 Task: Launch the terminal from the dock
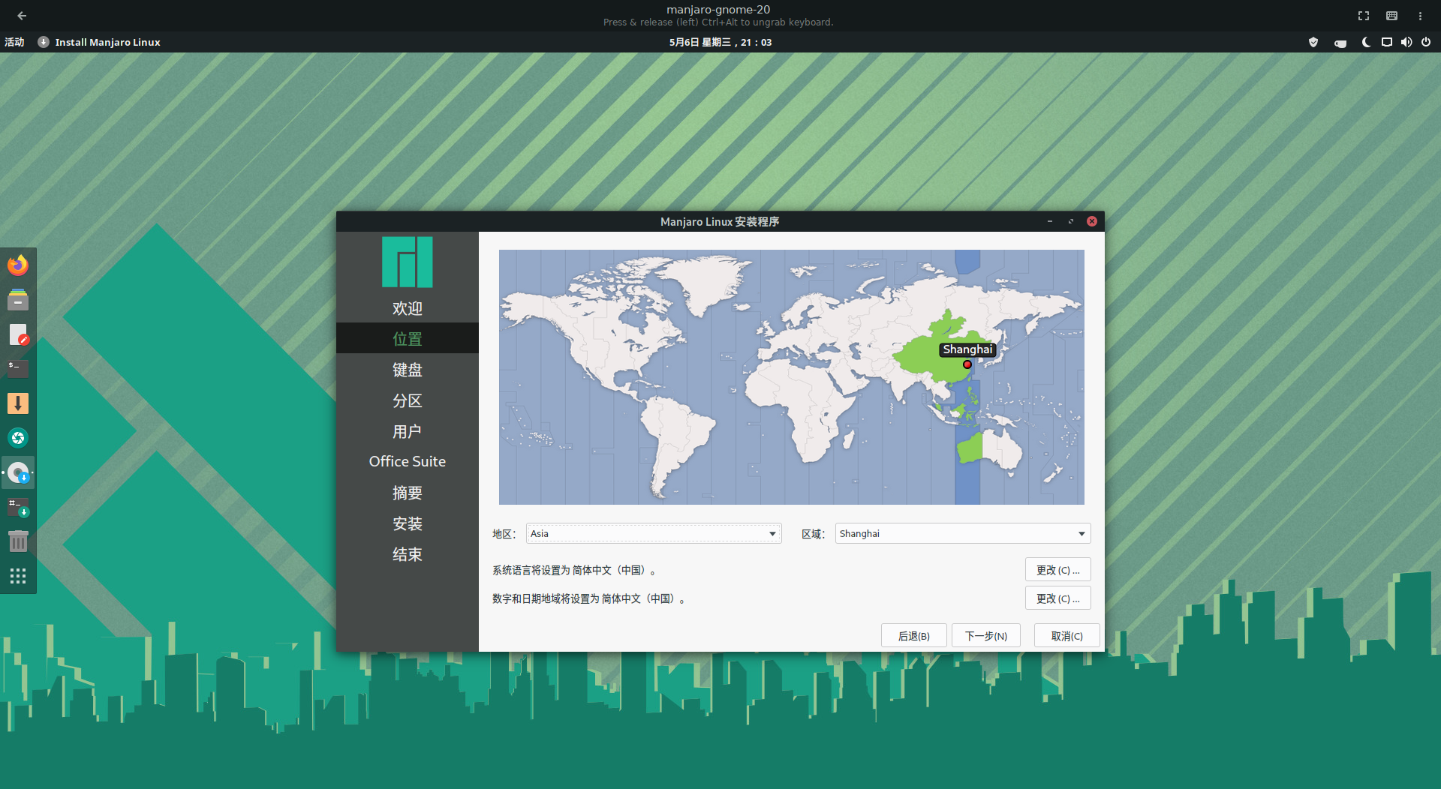pyautogui.click(x=18, y=369)
